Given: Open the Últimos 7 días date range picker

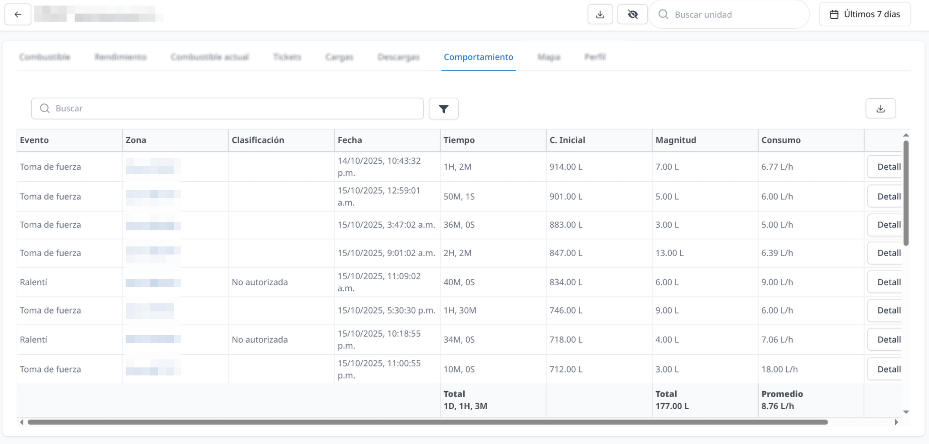Looking at the screenshot, I should 865,14.
